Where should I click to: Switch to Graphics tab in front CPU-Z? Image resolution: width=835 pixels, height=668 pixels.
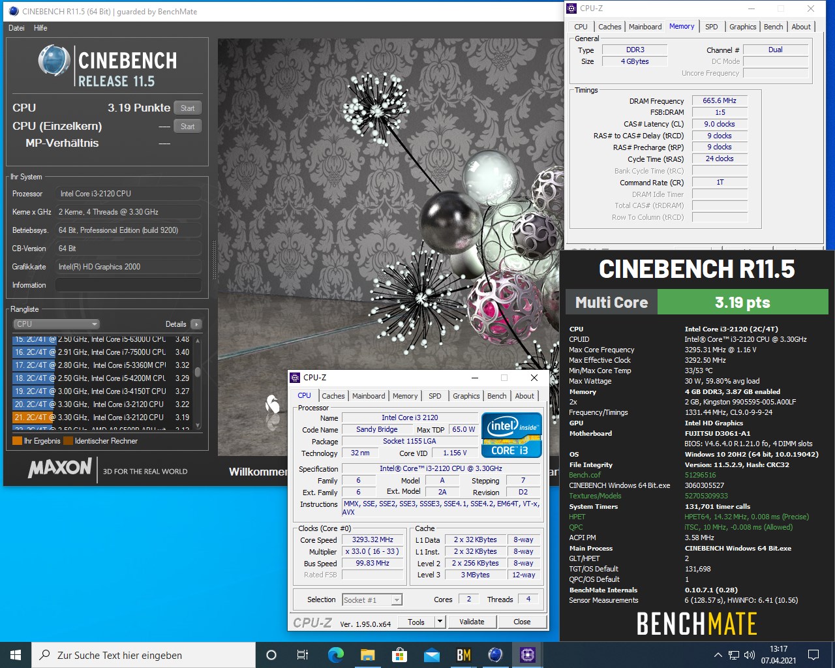point(466,396)
